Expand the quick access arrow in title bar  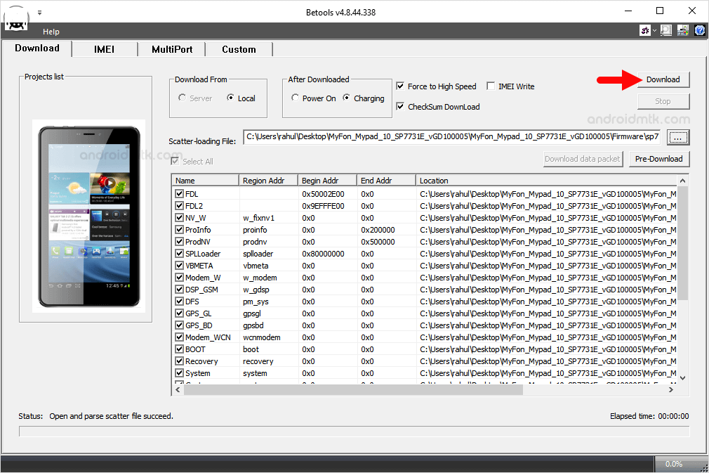click(x=39, y=12)
